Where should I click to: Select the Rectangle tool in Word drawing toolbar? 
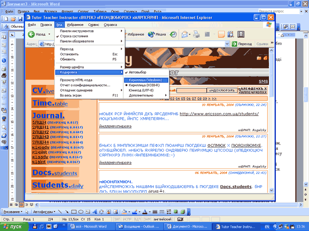[74, 212]
